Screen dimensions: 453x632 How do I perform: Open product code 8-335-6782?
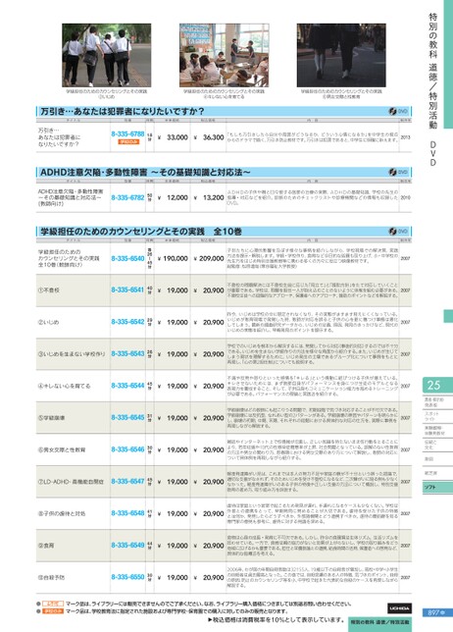coord(127,197)
